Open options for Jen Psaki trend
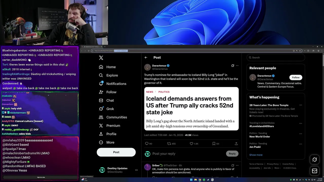The width and height of the screenshot is (324, 182). click(x=300, y=144)
